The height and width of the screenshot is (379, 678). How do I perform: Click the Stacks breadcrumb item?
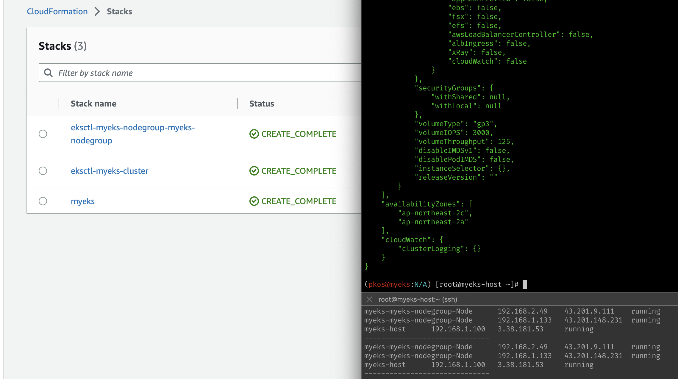coord(119,11)
